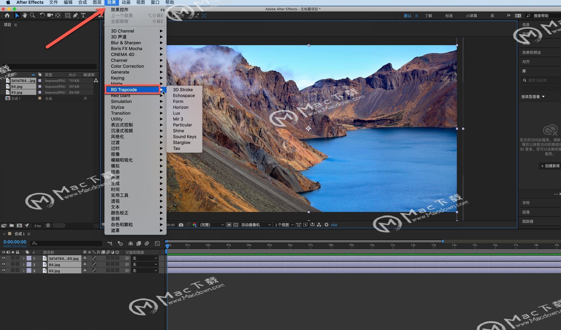Image resolution: width=561 pixels, height=330 pixels.
Task: Go to the Home screen icon
Action: tap(7, 15)
